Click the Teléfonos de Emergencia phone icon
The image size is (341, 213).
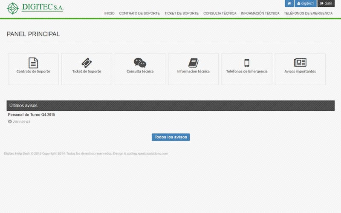tap(246, 63)
